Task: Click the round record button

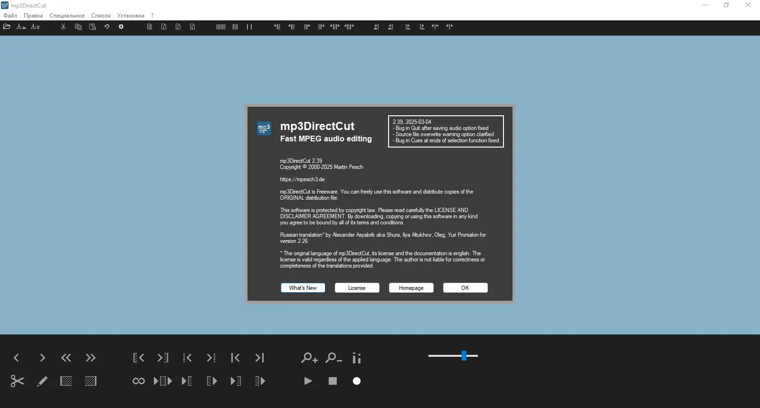Action: pos(357,381)
